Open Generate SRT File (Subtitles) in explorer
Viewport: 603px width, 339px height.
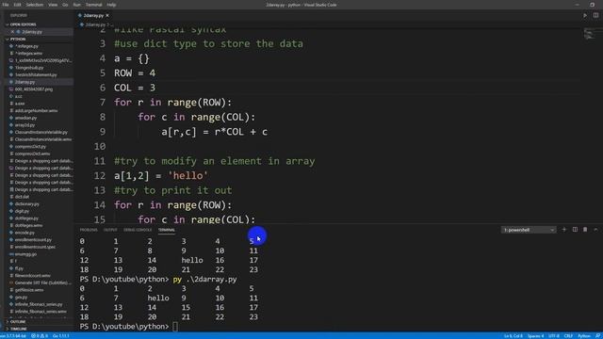click(x=43, y=282)
